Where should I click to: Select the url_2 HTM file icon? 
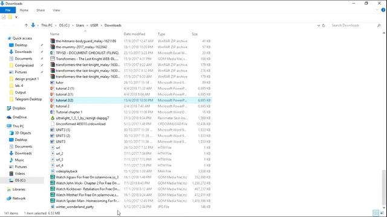[x=53, y=153]
